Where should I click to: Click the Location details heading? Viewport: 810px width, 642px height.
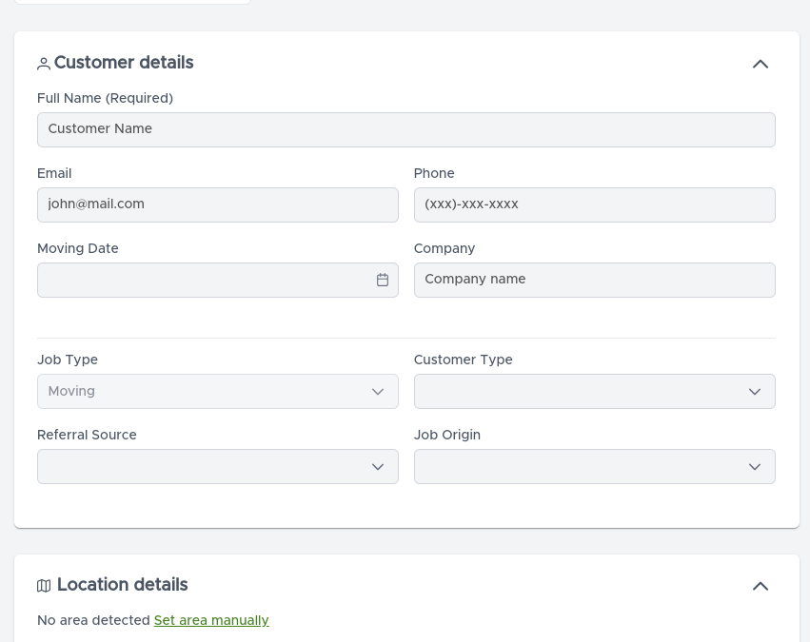click(123, 585)
